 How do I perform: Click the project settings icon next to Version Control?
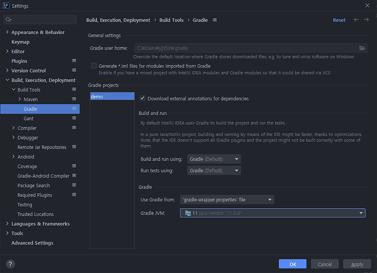click(74, 70)
